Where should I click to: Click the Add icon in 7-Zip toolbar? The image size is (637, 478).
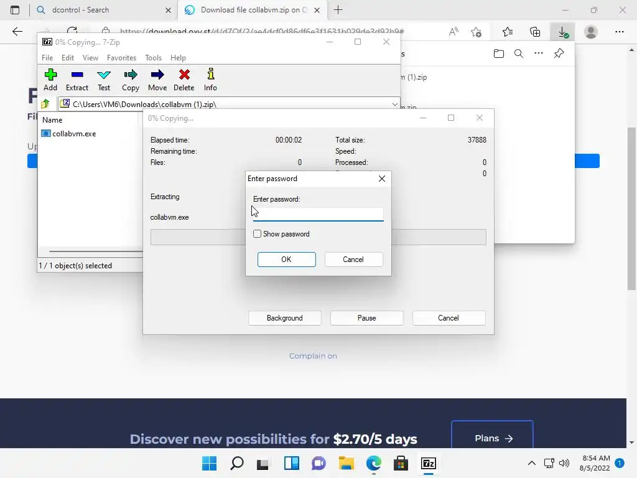pyautogui.click(x=50, y=80)
